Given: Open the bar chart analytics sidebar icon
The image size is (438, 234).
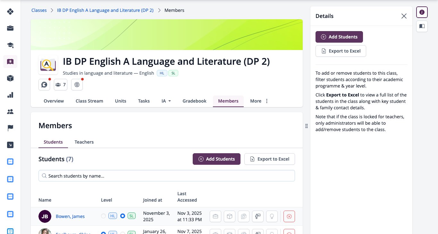Looking at the screenshot, I should click(x=10, y=95).
